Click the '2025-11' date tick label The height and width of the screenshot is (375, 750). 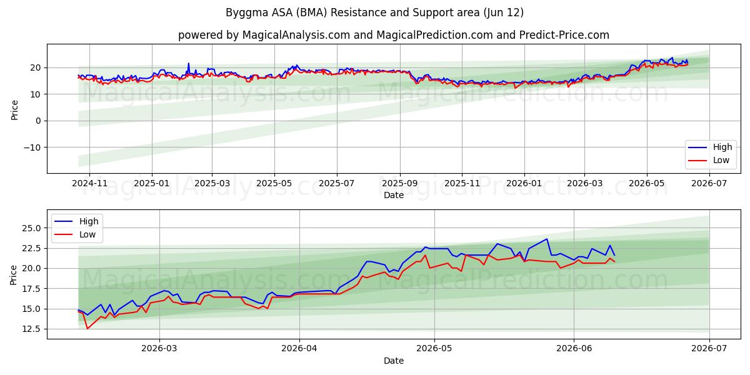tap(462, 183)
